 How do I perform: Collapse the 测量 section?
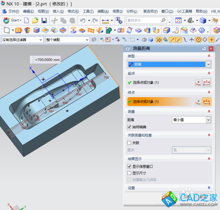pos(209,112)
